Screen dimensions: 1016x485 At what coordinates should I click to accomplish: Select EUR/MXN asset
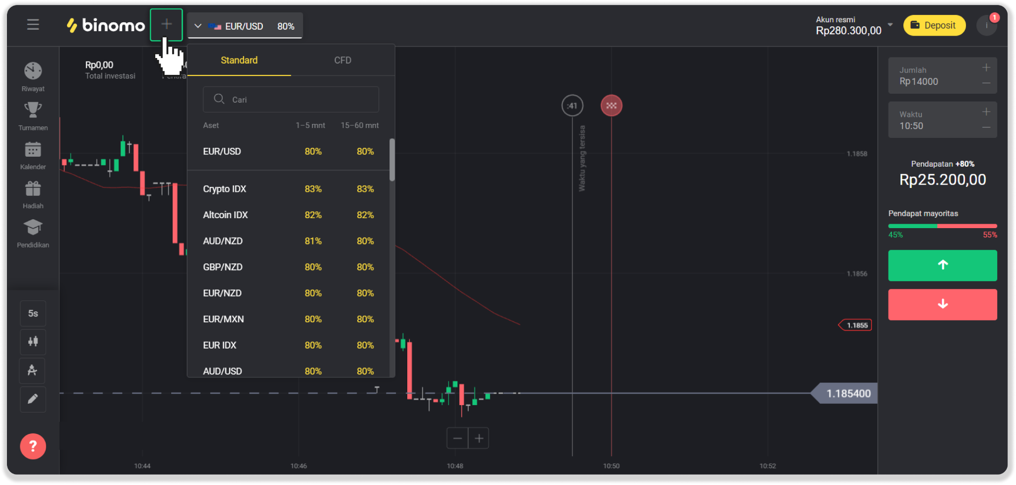point(288,319)
